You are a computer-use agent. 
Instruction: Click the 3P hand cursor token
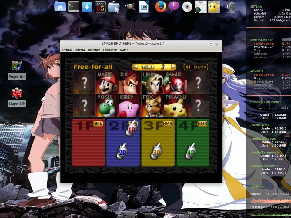click(x=156, y=151)
